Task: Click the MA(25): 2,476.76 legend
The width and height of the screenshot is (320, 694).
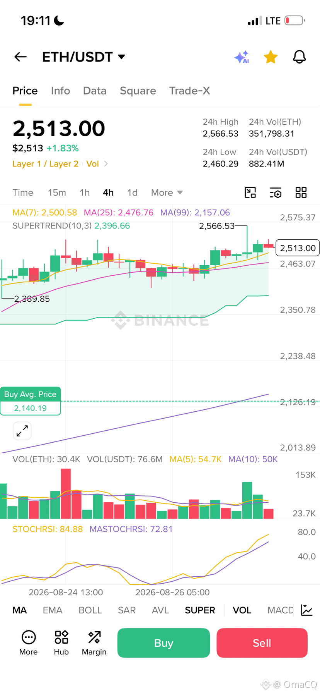Action: tap(119, 213)
